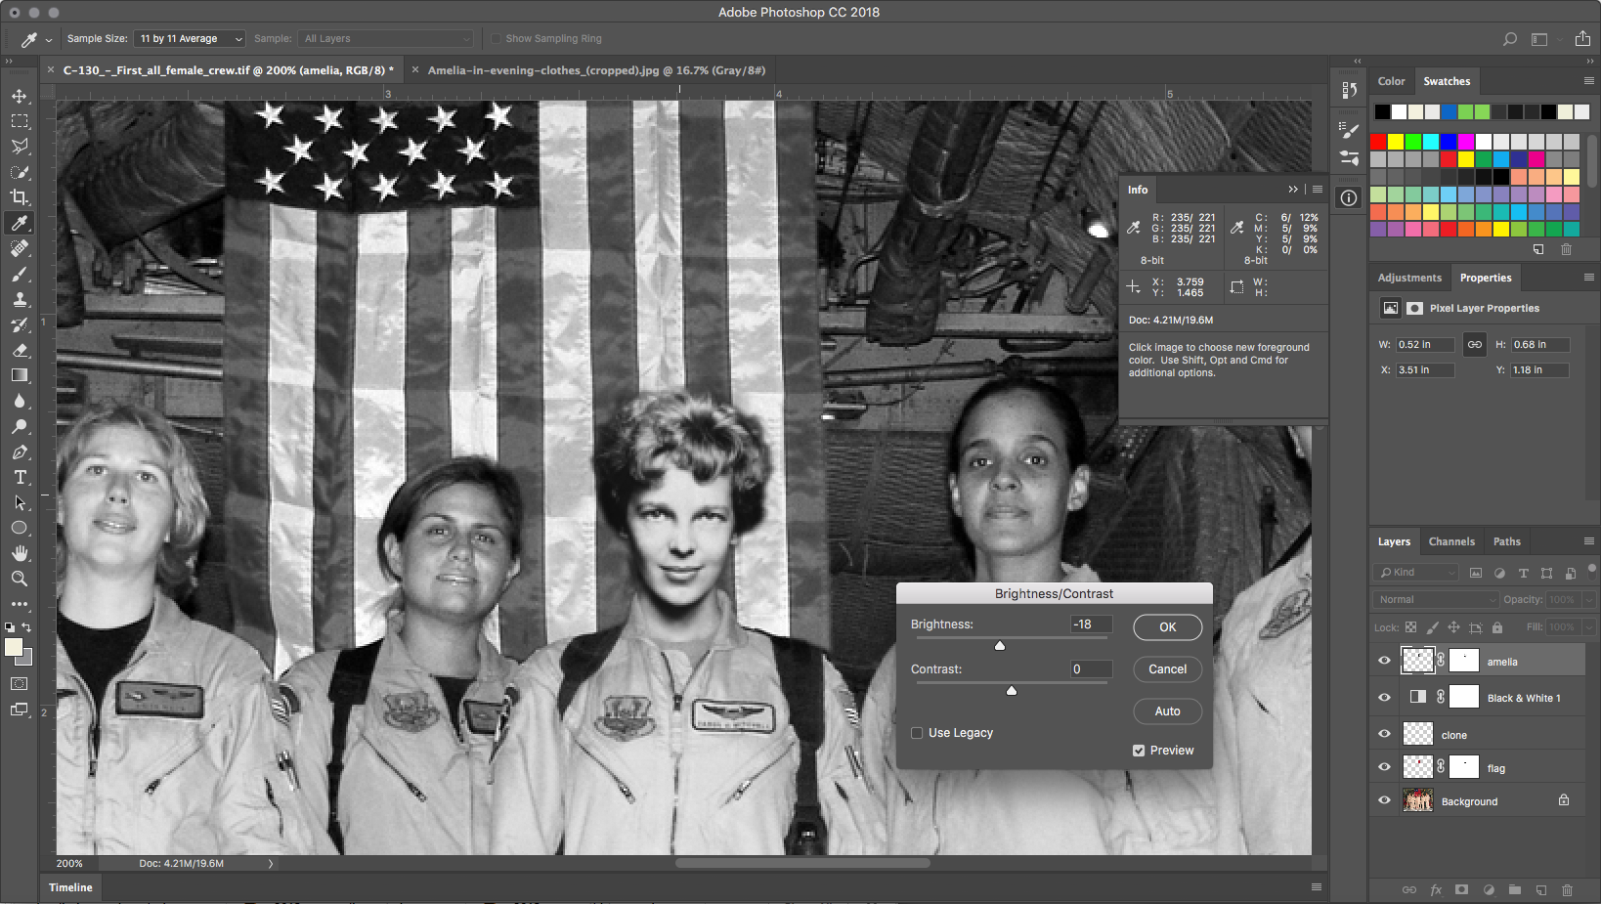Open the Sample All Layers dropdown
This screenshot has height=904, width=1601.
[386, 39]
